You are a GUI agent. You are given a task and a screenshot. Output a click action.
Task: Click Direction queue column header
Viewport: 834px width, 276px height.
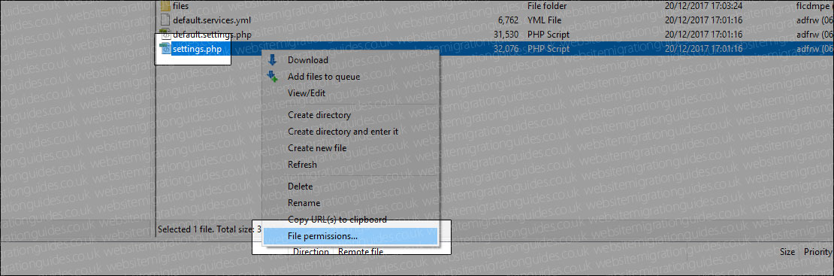tap(310, 251)
